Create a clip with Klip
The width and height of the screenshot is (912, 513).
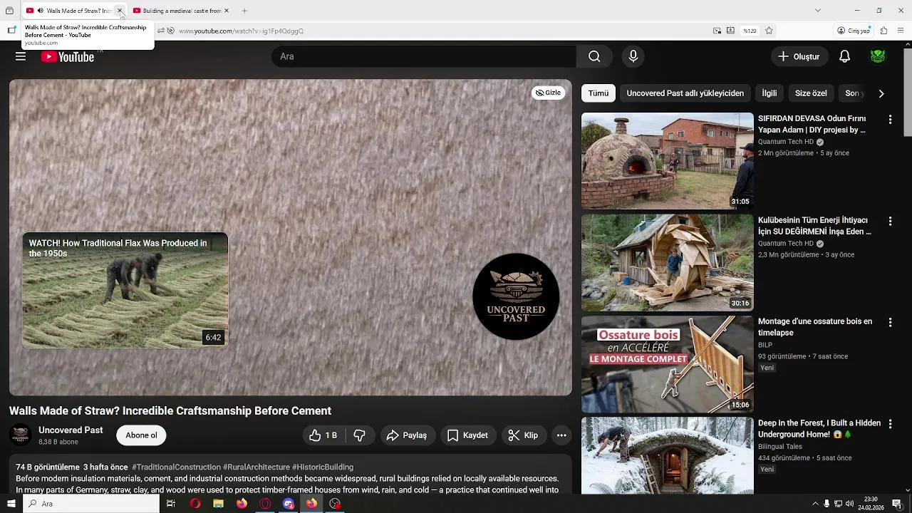click(523, 435)
